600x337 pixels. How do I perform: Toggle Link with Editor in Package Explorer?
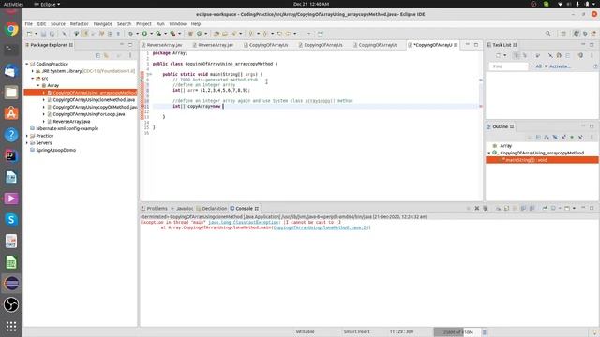[106, 56]
